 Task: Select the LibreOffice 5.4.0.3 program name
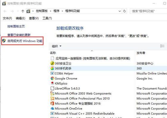(67, 88)
